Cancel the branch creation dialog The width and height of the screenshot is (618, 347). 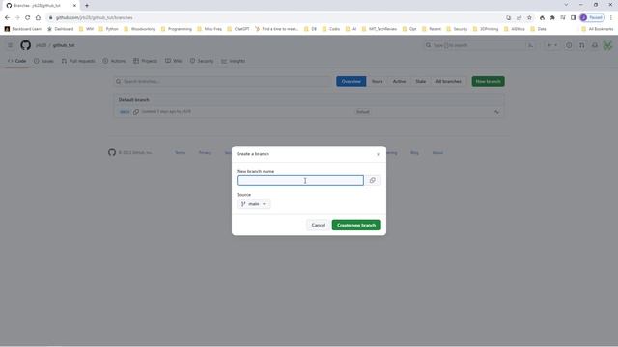click(318, 225)
